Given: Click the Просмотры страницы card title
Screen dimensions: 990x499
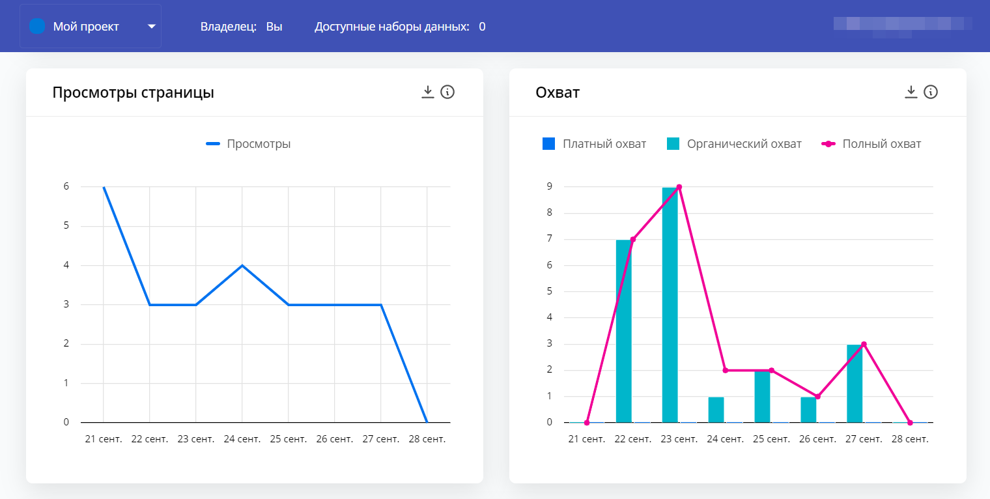Looking at the screenshot, I should 133,93.
